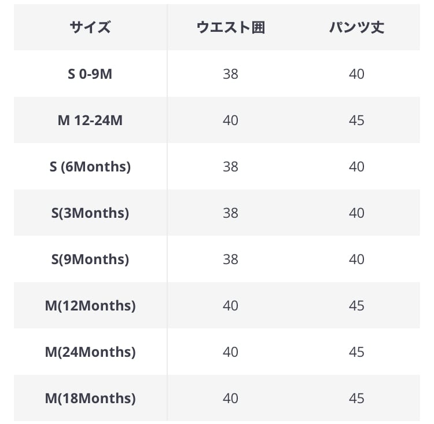Click pants length 40 in S 0-9M row
The image size is (434, 424).
click(x=356, y=74)
